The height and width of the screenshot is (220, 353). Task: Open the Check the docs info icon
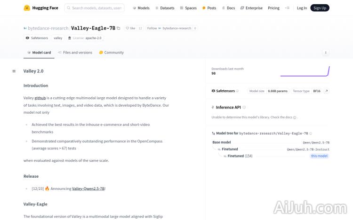[x=295, y=118]
